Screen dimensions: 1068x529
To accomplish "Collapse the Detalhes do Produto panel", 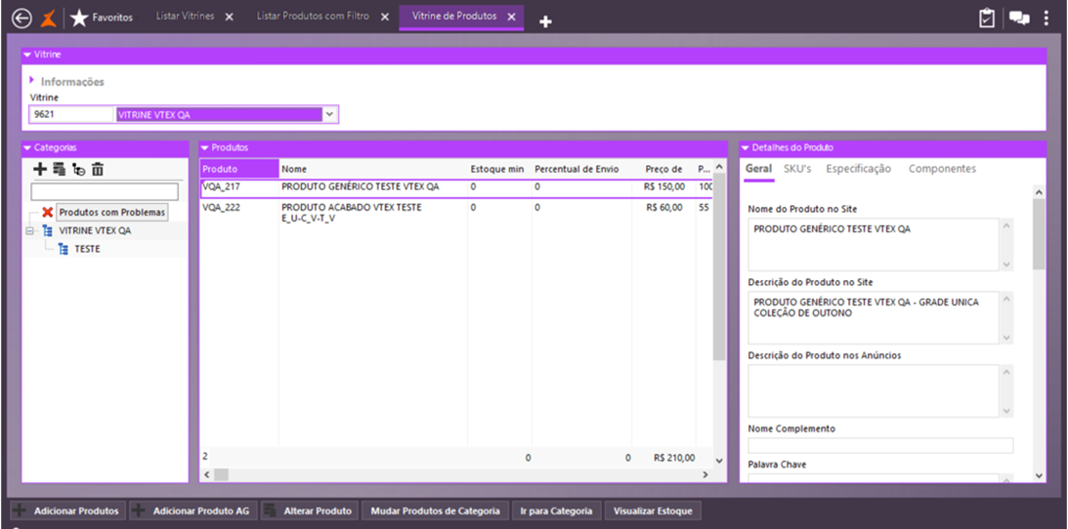I will coord(746,147).
